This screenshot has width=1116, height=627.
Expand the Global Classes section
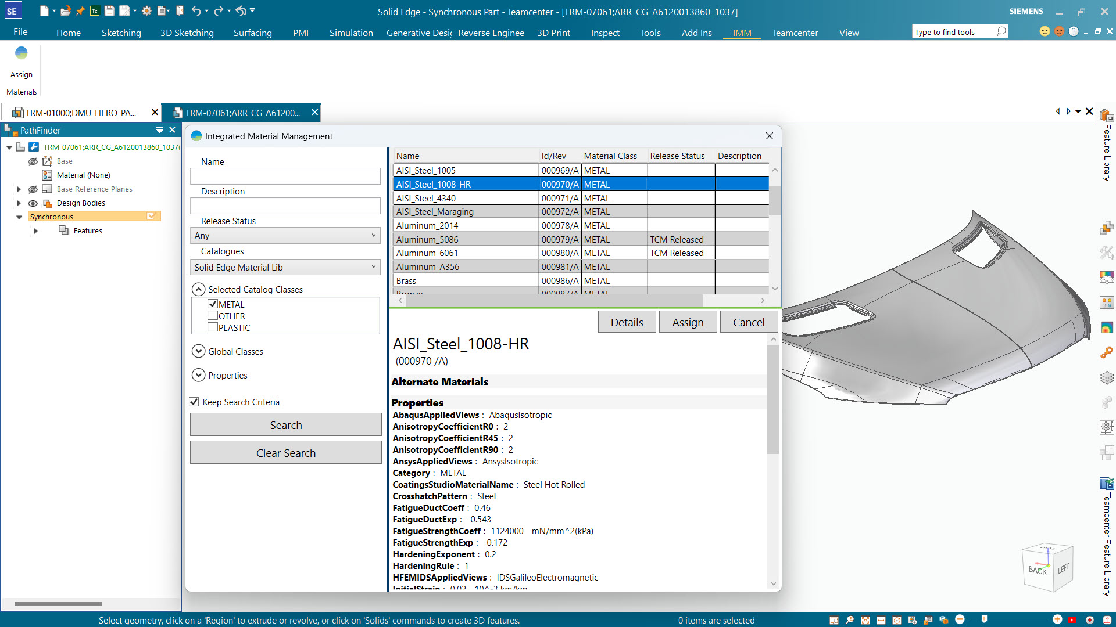[199, 351]
